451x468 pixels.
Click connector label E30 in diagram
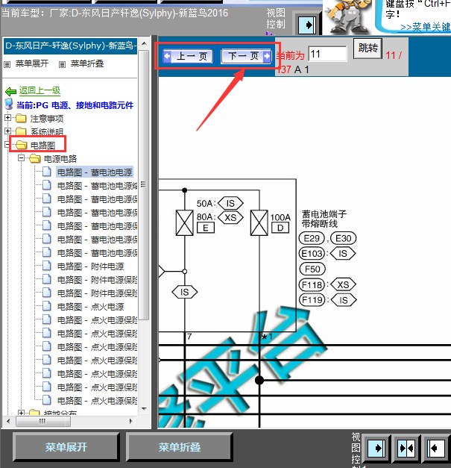[343, 238]
